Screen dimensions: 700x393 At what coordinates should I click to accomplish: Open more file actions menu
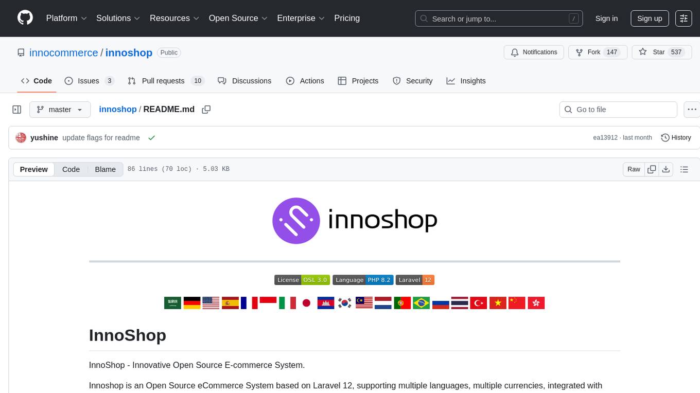pos(692,110)
